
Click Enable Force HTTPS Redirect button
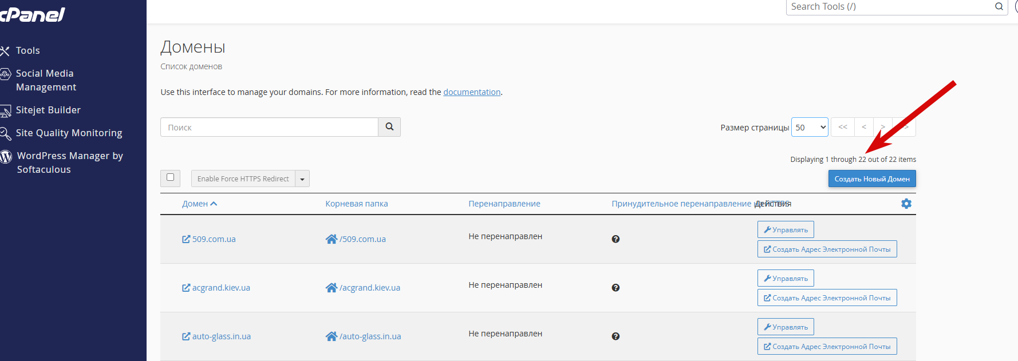coord(243,178)
